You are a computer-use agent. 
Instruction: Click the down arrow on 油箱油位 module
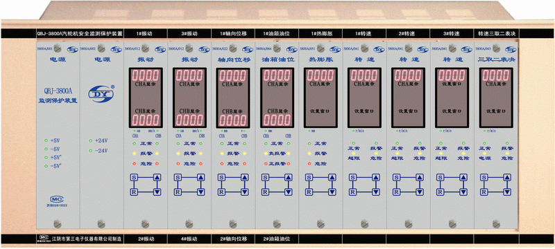(x=289, y=192)
